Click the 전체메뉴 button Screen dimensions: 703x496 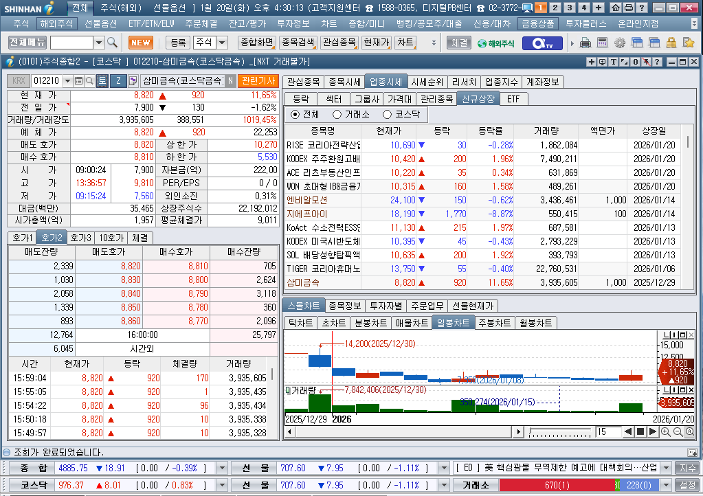pyautogui.click(x=27, y=43)
